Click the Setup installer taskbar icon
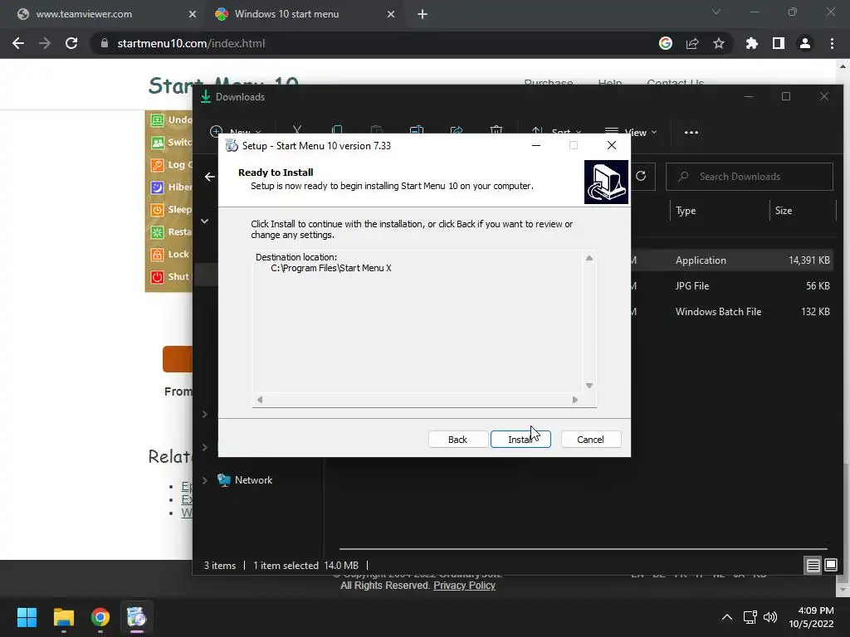 137,617
